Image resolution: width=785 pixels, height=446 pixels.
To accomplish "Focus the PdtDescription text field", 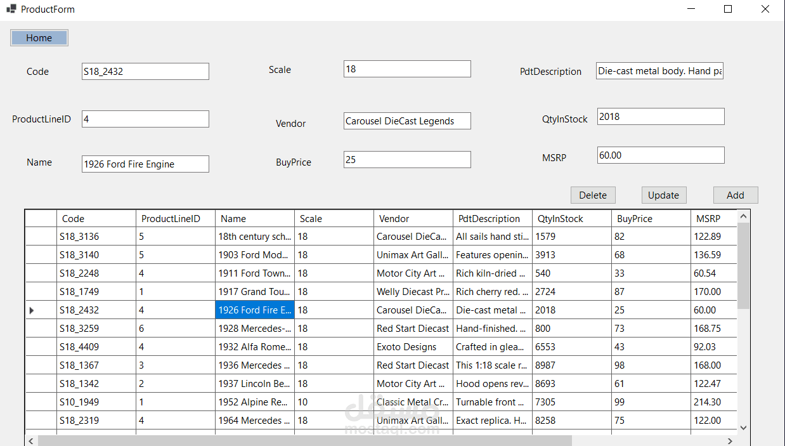I will coord(659,71).
